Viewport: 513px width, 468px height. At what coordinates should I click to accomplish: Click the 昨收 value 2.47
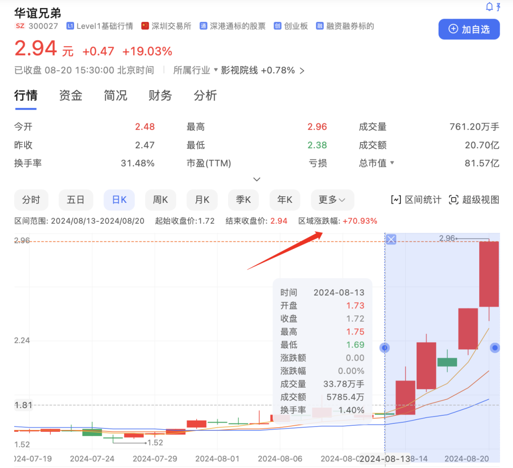[x=144, y=145]
